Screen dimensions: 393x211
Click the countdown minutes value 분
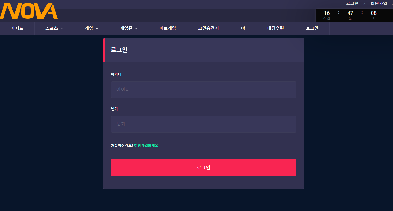click(350, 13)
